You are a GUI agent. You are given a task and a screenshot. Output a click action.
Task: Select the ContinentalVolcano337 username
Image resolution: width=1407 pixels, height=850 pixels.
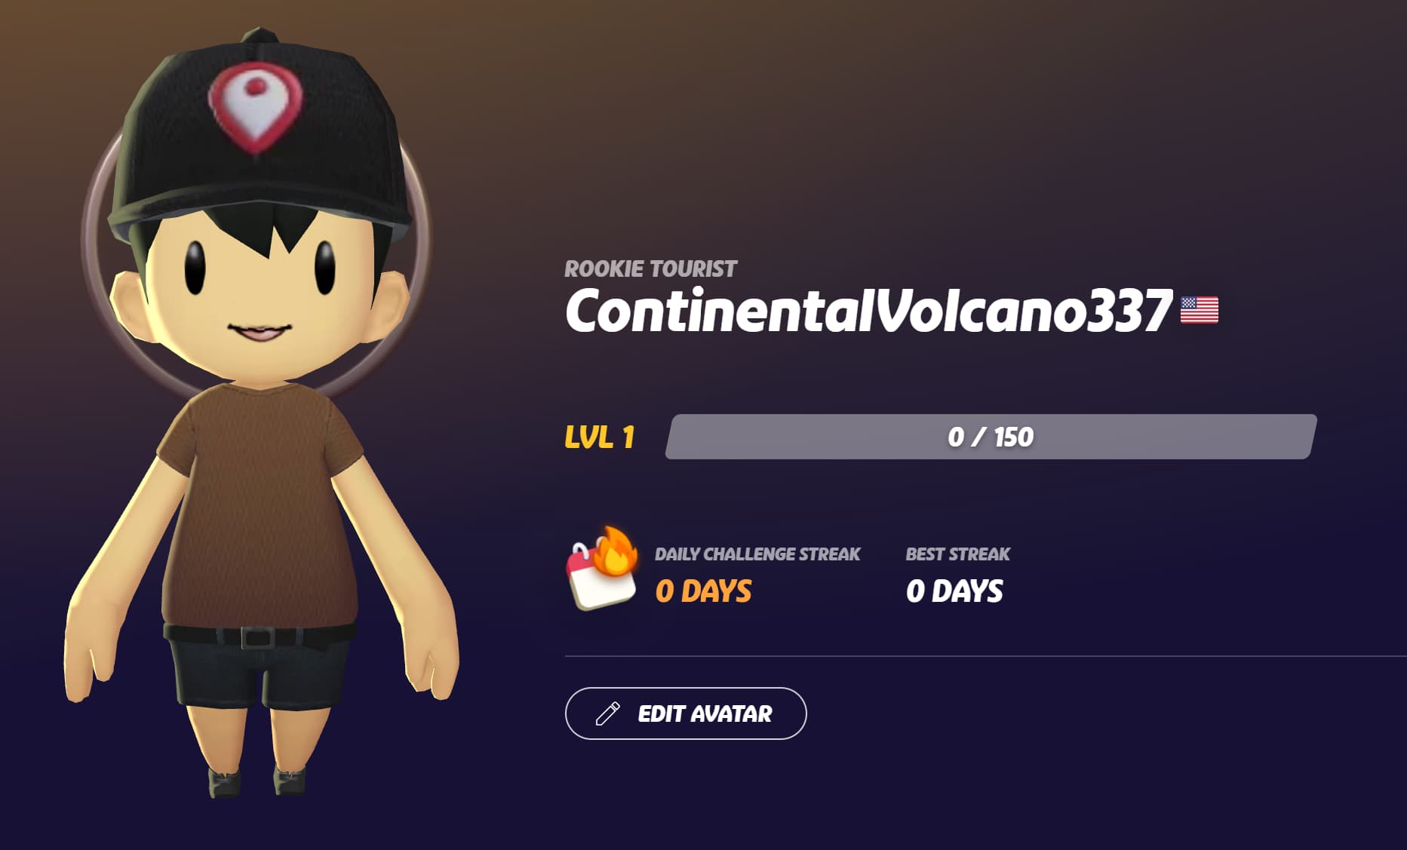pyautogui.click(x=868, y=311)
